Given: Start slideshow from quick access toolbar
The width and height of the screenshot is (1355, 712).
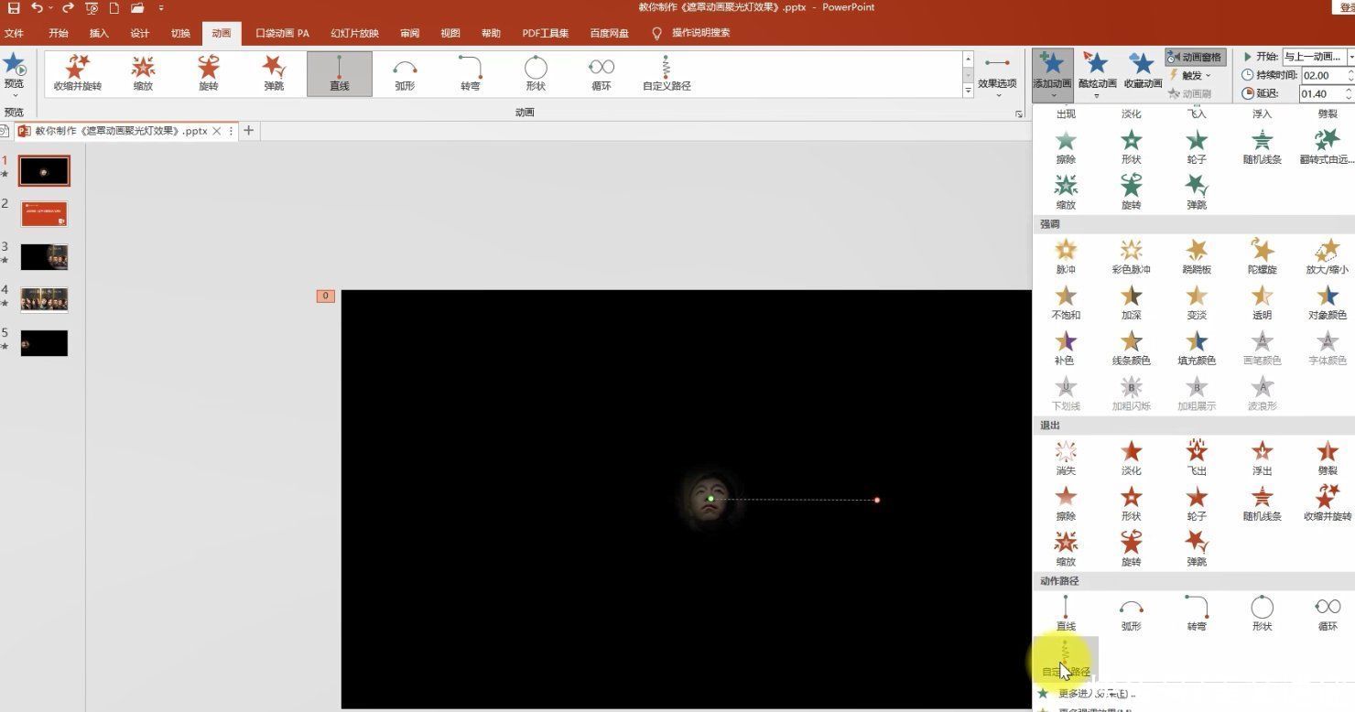Looking at the screenshot, I should coord(92,8).
